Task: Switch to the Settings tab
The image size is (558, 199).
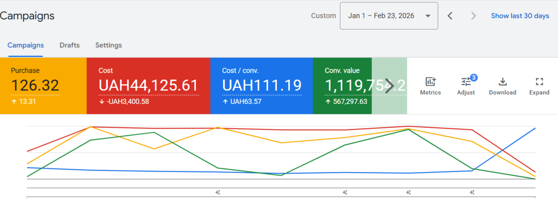Action: point(108,45)
